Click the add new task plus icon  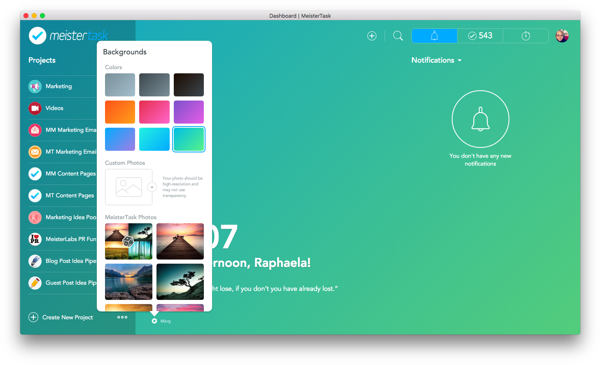tap(372, 36)
